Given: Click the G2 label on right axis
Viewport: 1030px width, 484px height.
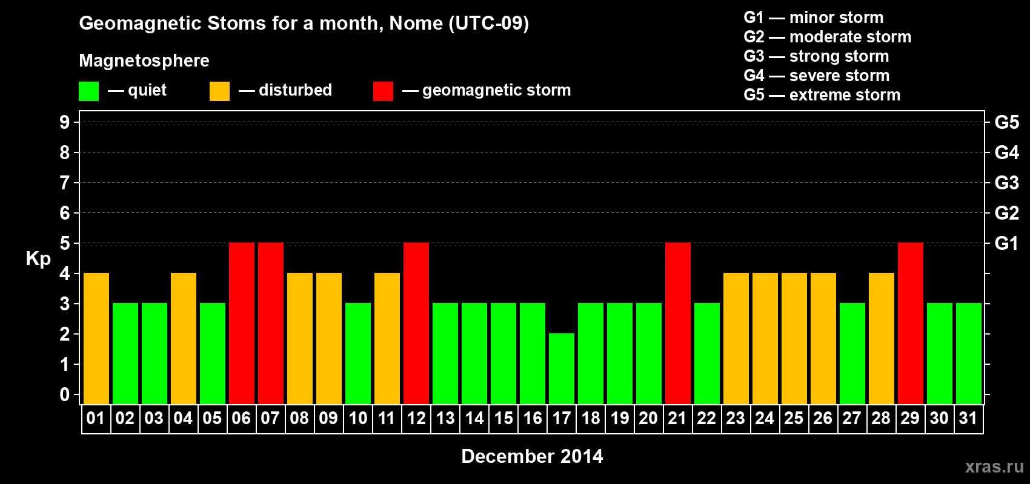Looking at the screenshot, I should tap(1006, 213).
